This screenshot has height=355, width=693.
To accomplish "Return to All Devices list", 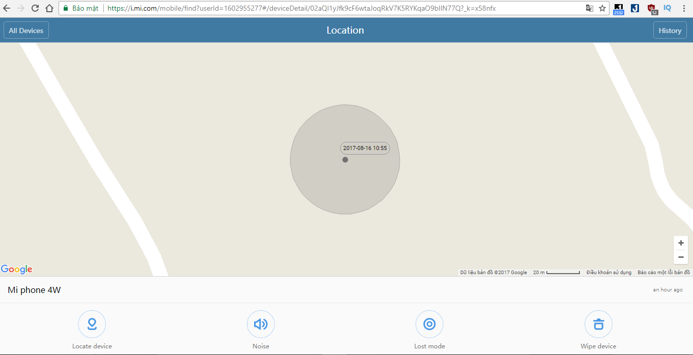I will point(26,31).
